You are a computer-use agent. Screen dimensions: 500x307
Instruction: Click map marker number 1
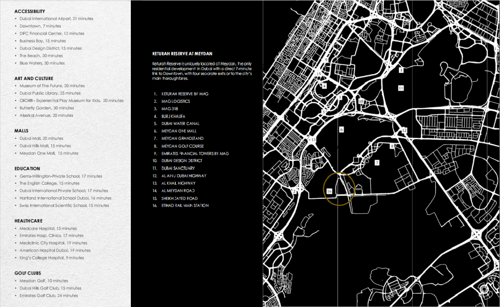pos(401,70)
